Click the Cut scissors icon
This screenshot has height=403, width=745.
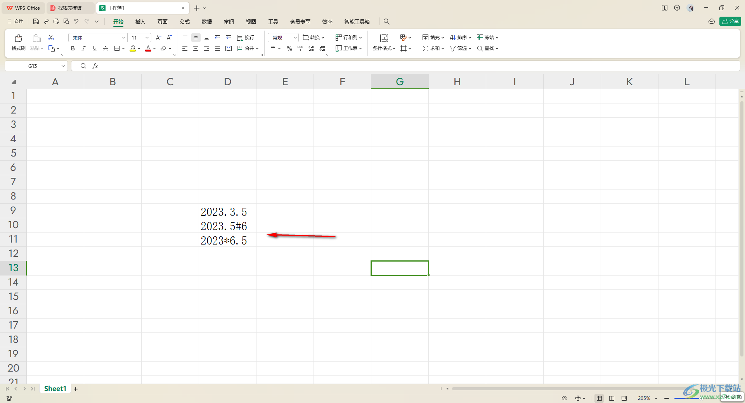[51, 38]
